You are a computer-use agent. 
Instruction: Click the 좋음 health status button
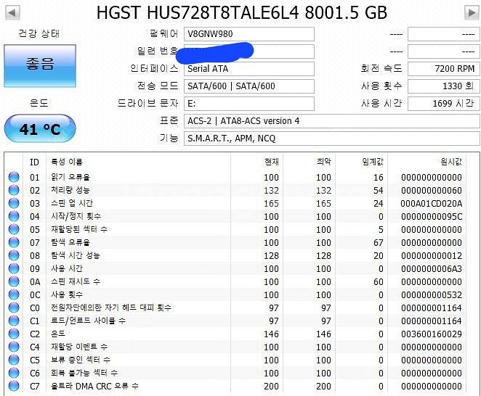pyautogui.click(x=40, y=65)
